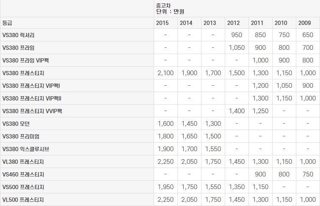The image size is (320, 206).
Task: Click the 2,100 price for VS380 프레스티지
Action: click(166, 73)
